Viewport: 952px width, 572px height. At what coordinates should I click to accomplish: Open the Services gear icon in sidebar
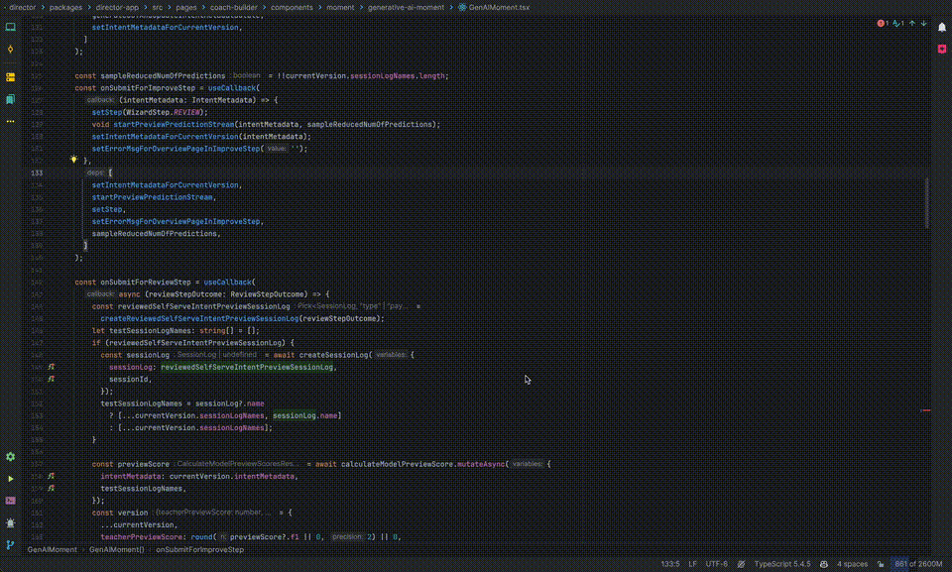click(10, 457)
